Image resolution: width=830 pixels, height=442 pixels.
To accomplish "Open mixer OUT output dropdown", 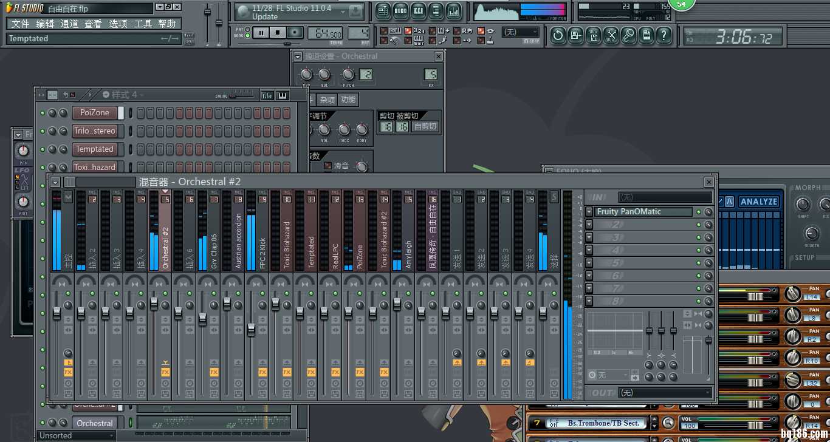I will [665, 393].
